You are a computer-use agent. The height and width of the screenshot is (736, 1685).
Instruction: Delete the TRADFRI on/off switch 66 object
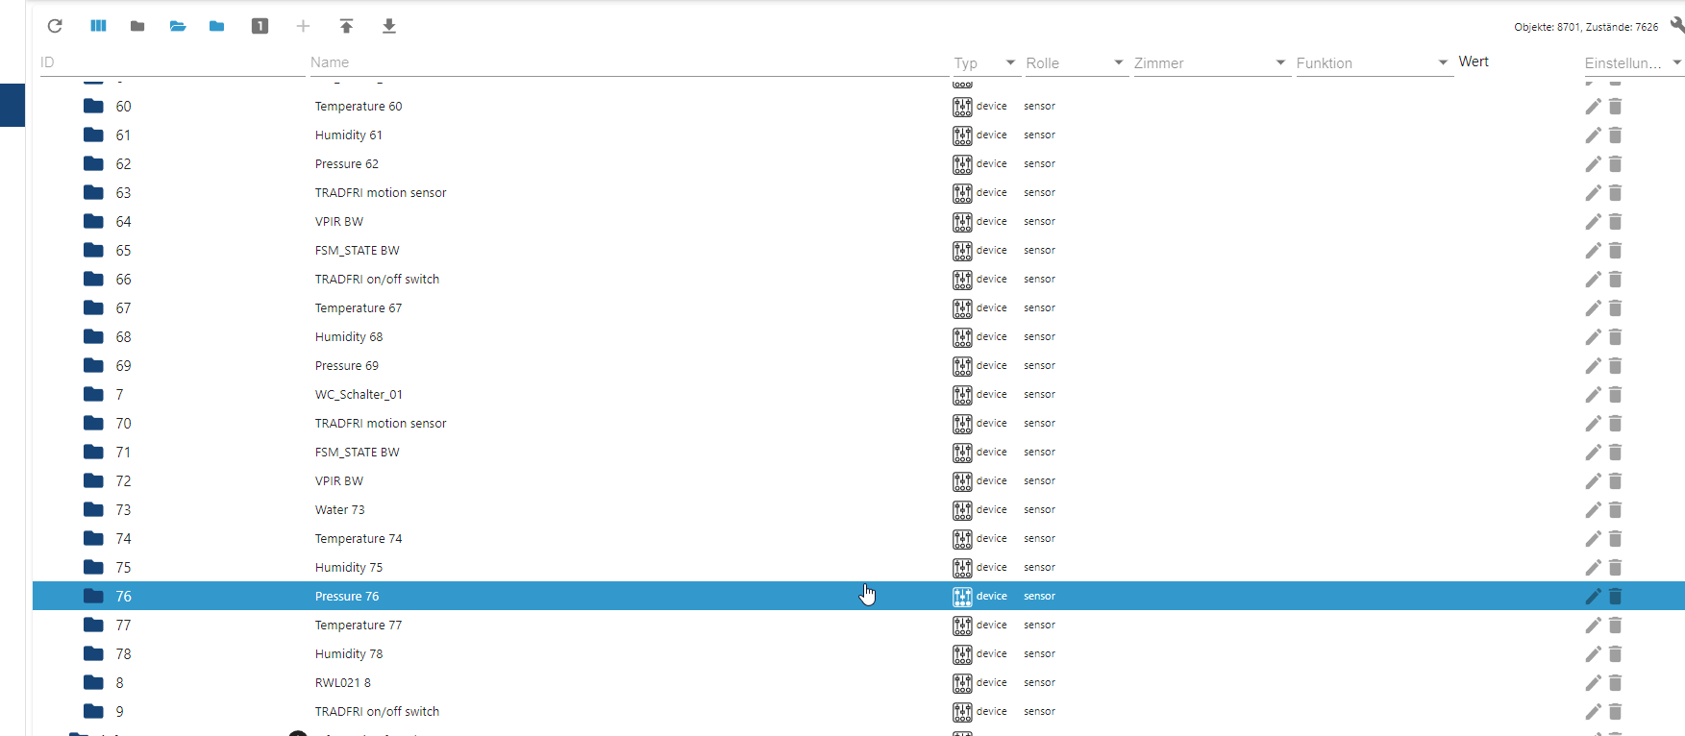point(1616,279)
